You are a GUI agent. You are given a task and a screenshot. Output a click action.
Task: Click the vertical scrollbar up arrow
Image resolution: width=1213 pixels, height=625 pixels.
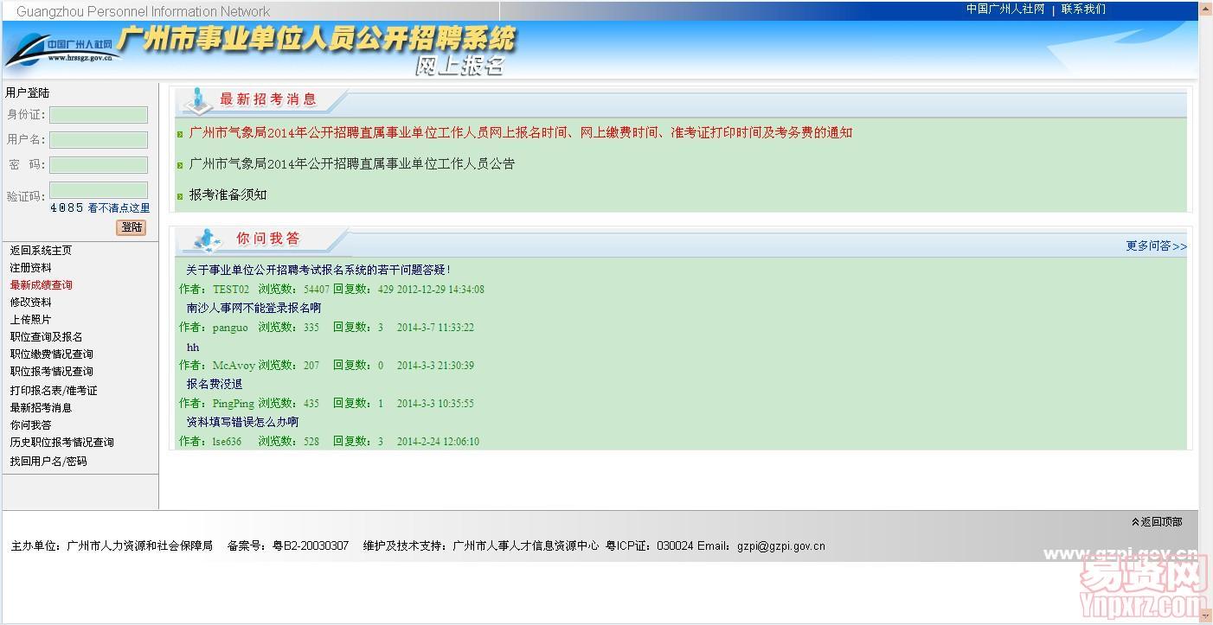(1205, 8)
